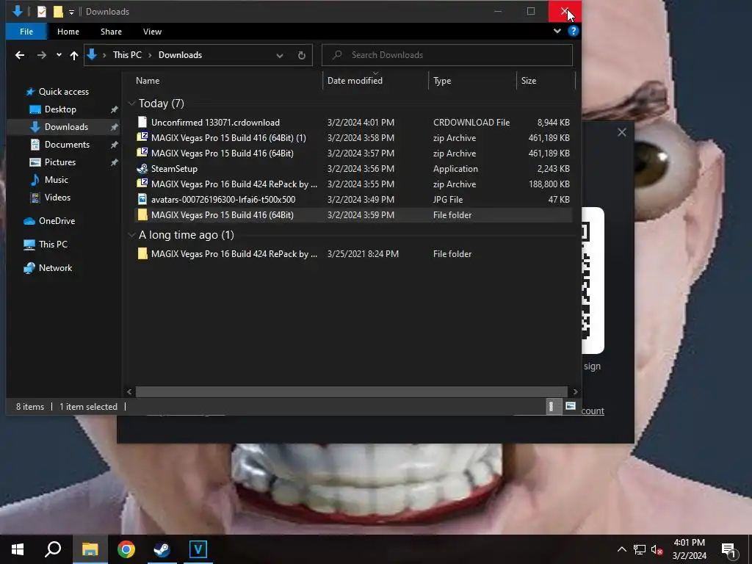Screen dimensions: 752x564
Task: Switch to Large icons view layout
Action: [x=570, y=407]
